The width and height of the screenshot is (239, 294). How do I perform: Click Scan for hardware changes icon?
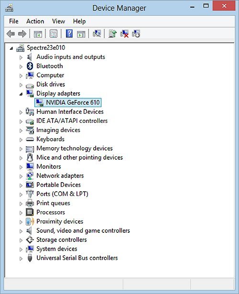(x=97, y=34)
